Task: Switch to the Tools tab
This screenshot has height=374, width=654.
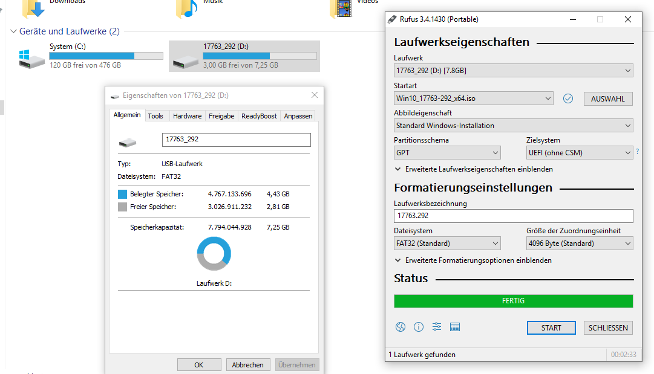Action: pyautogui.click(x=155, y=116)
